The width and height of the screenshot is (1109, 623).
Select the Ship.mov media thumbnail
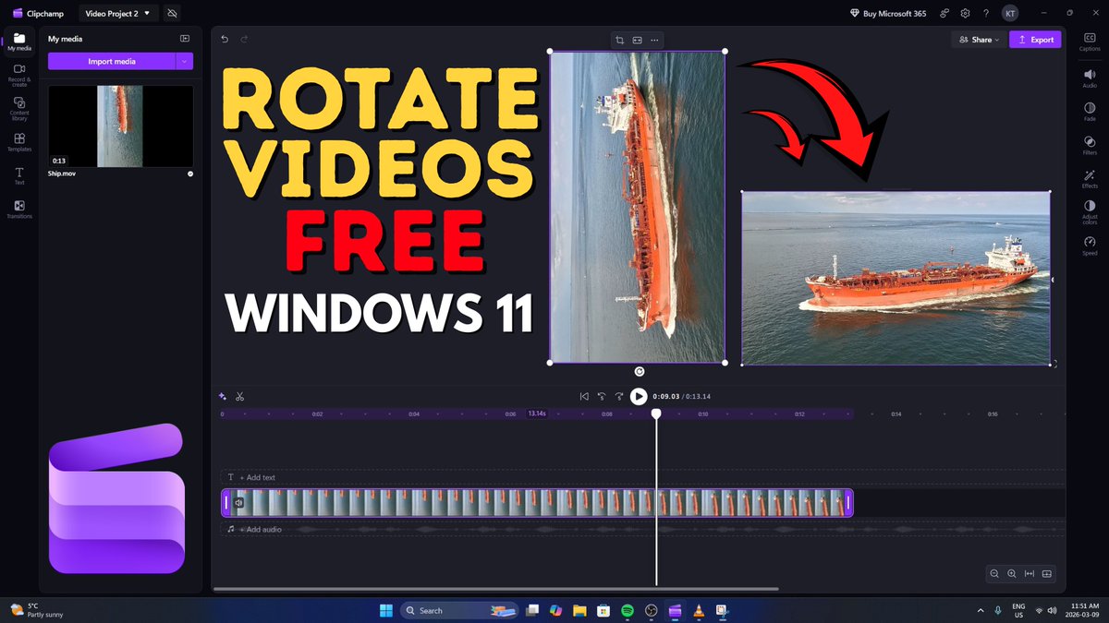pos(121,126)
